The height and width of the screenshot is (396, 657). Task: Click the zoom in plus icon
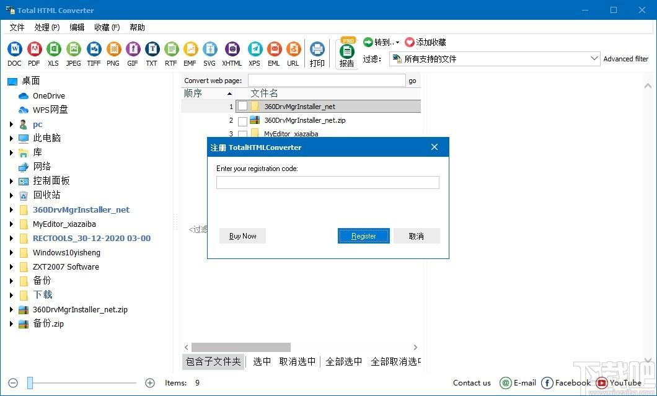coord(149,382)
